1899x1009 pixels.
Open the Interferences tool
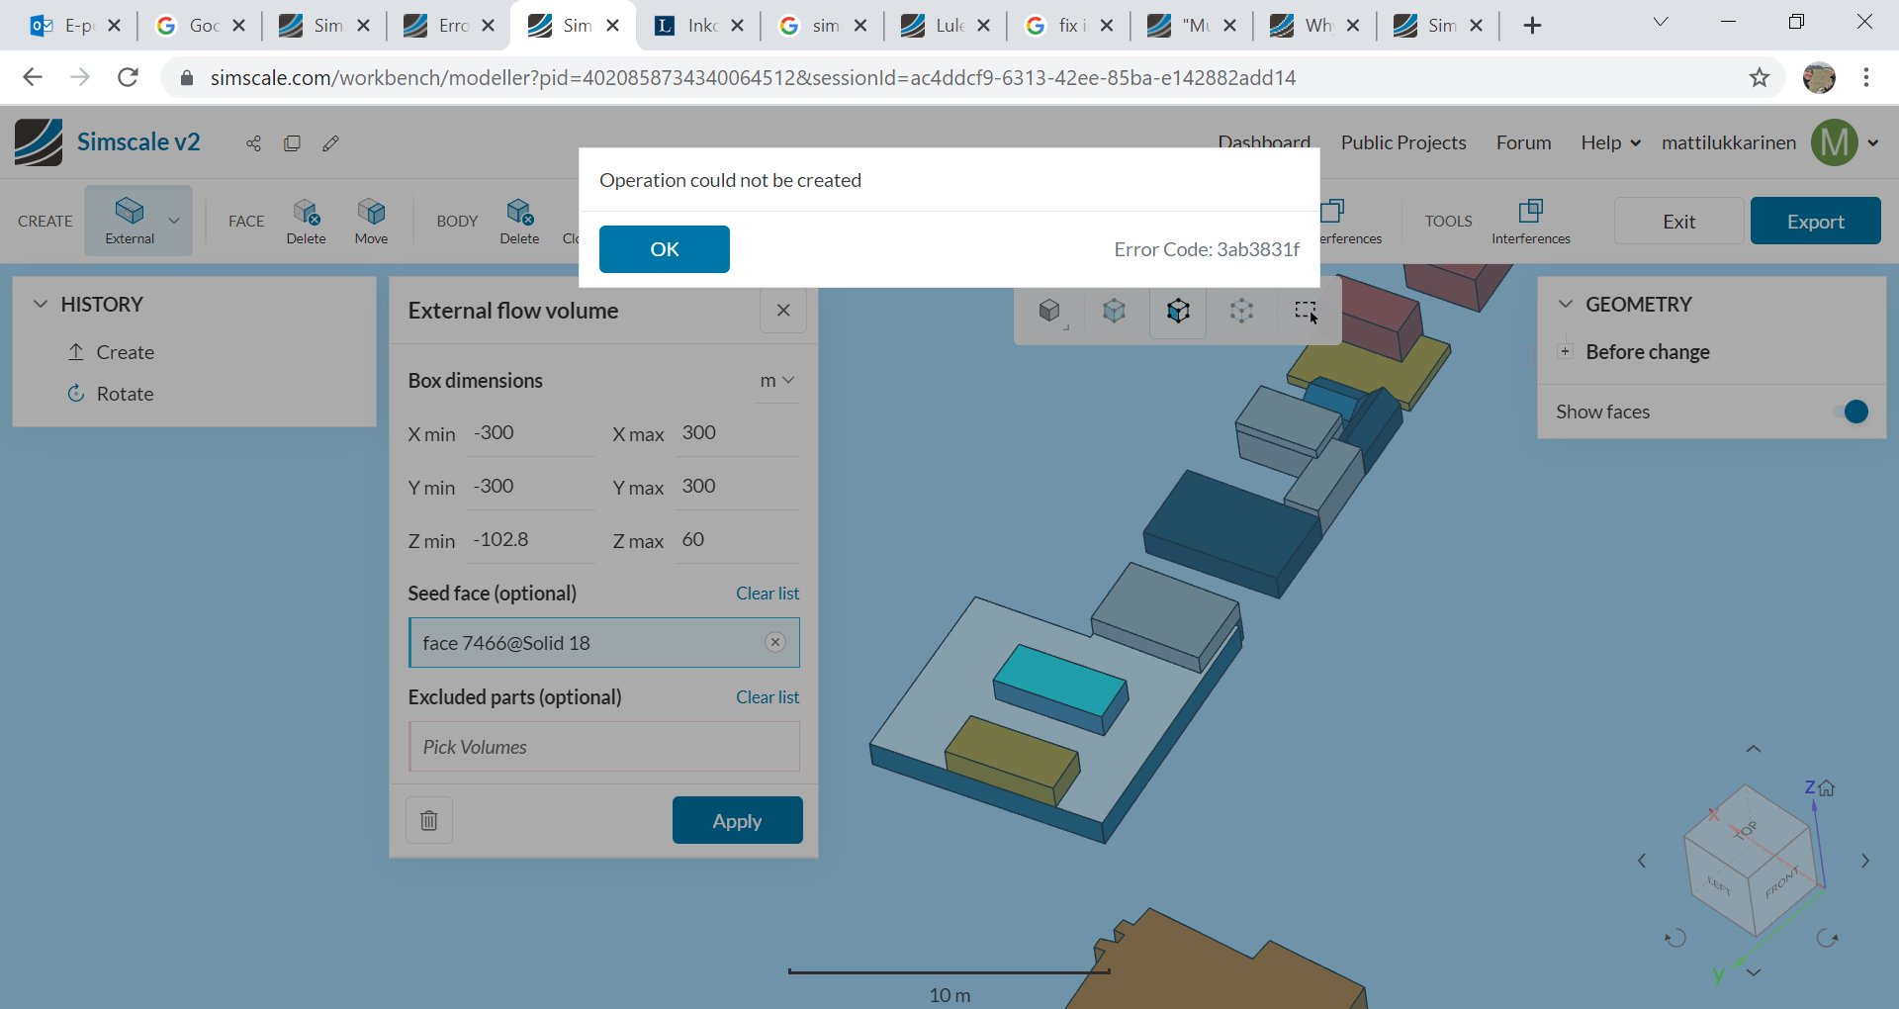point(1530,221)
